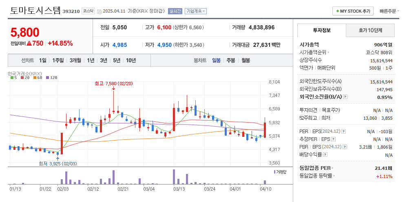Click the 최고 7,580 (02/20) chart marker

coord(114,83)
